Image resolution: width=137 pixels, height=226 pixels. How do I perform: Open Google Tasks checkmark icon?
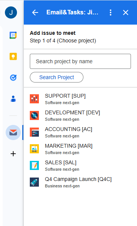coord(13,78)
